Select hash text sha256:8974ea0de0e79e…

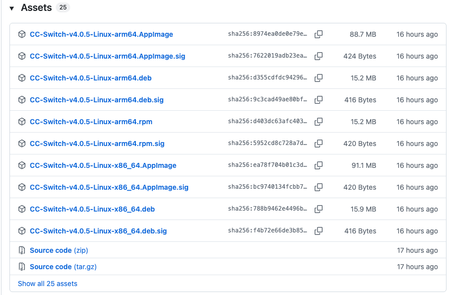click(267, 34)
